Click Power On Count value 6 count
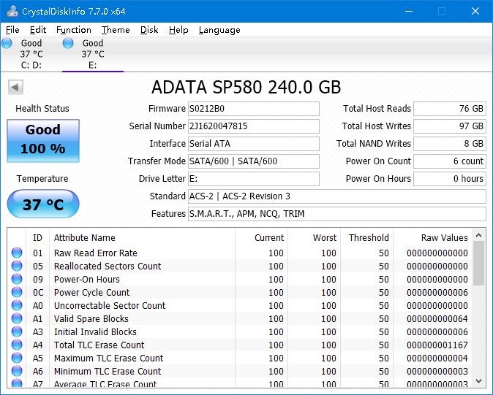Screen dimensions: 493x395 tap(450, 161)
